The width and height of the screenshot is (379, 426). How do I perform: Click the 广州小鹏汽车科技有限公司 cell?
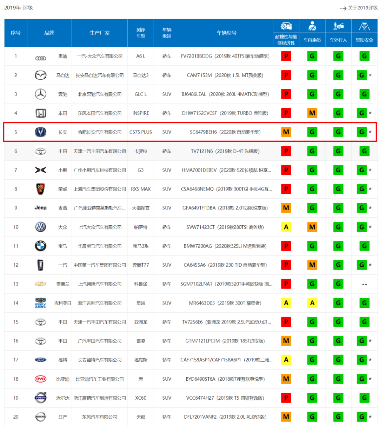[100, 170]
